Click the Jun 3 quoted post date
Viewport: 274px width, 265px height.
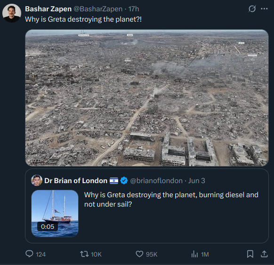(x=197, y=181)
